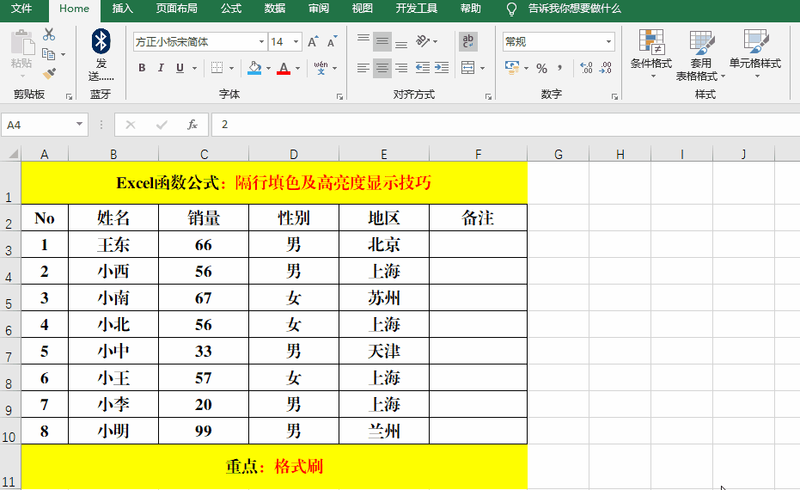The height and width of the screenshot is (490, 800).
Task: Expand the number format combo box
Action: pyautogui.click(x=608, y=41)
